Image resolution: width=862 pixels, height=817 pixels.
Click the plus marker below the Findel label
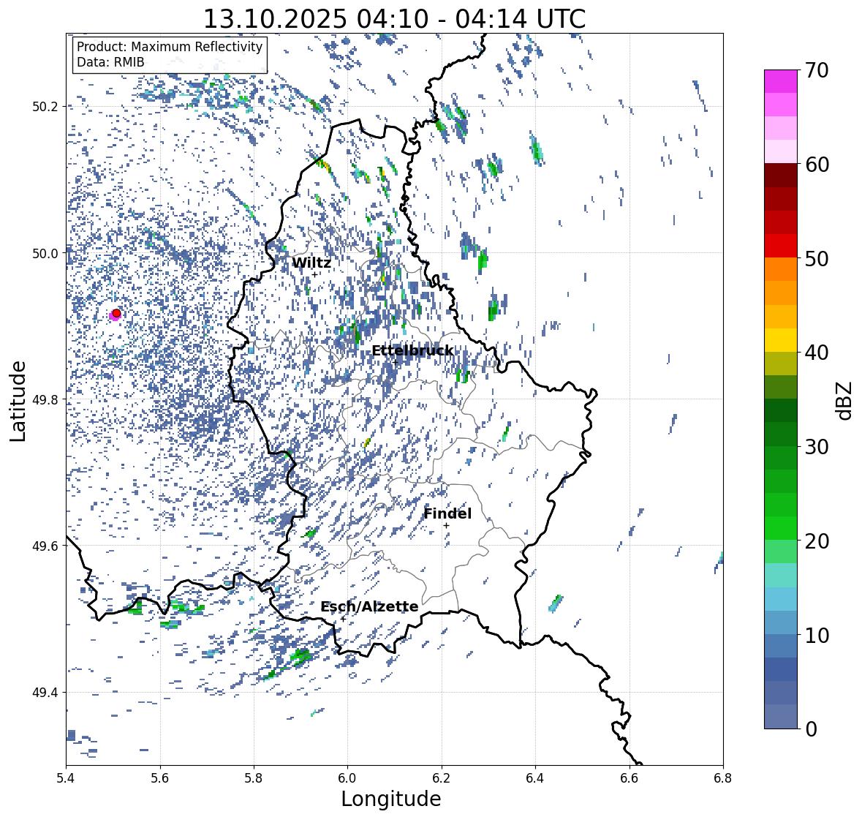point(447,526)
